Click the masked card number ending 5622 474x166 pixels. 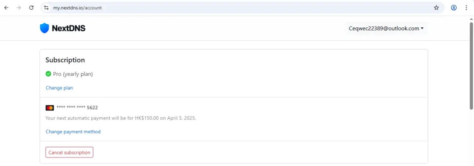[77, 108]
